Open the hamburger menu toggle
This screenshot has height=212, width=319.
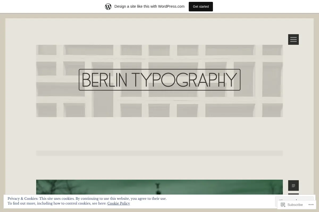pyautogui.click(x=293, y=39)
